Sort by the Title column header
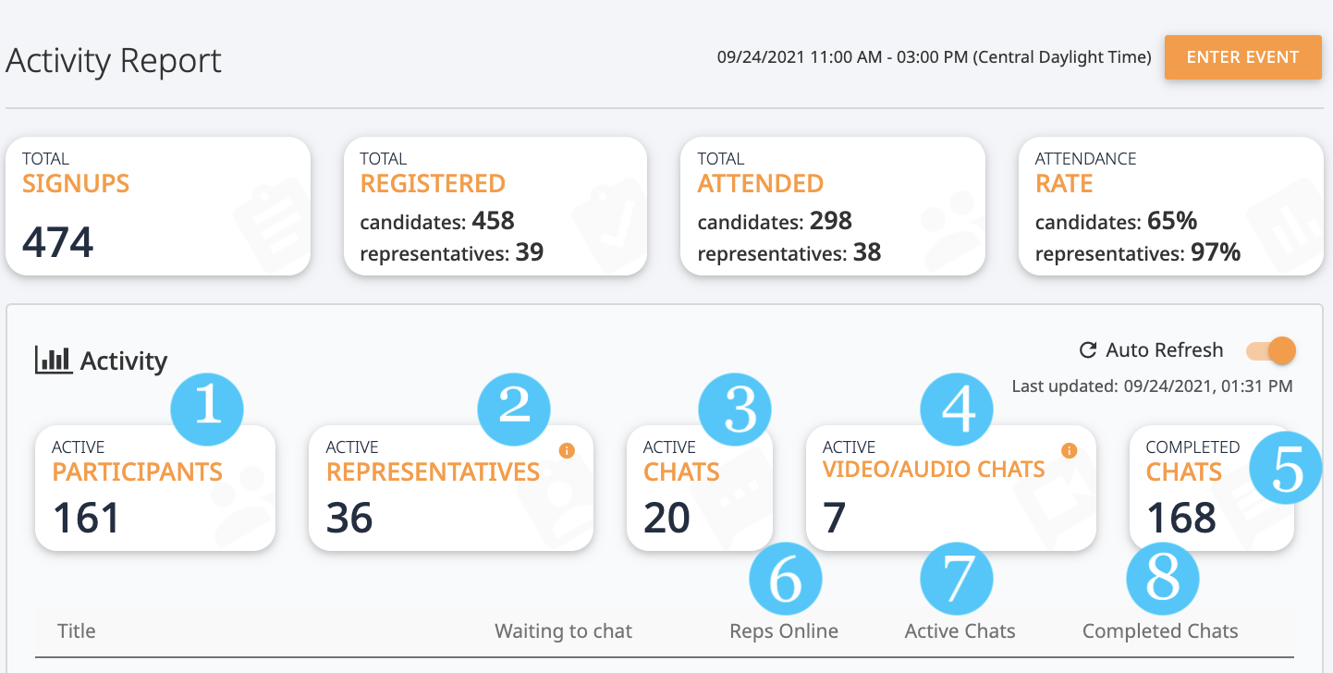The width and height of the screenshot is (1333, 673). pos(77,631)
